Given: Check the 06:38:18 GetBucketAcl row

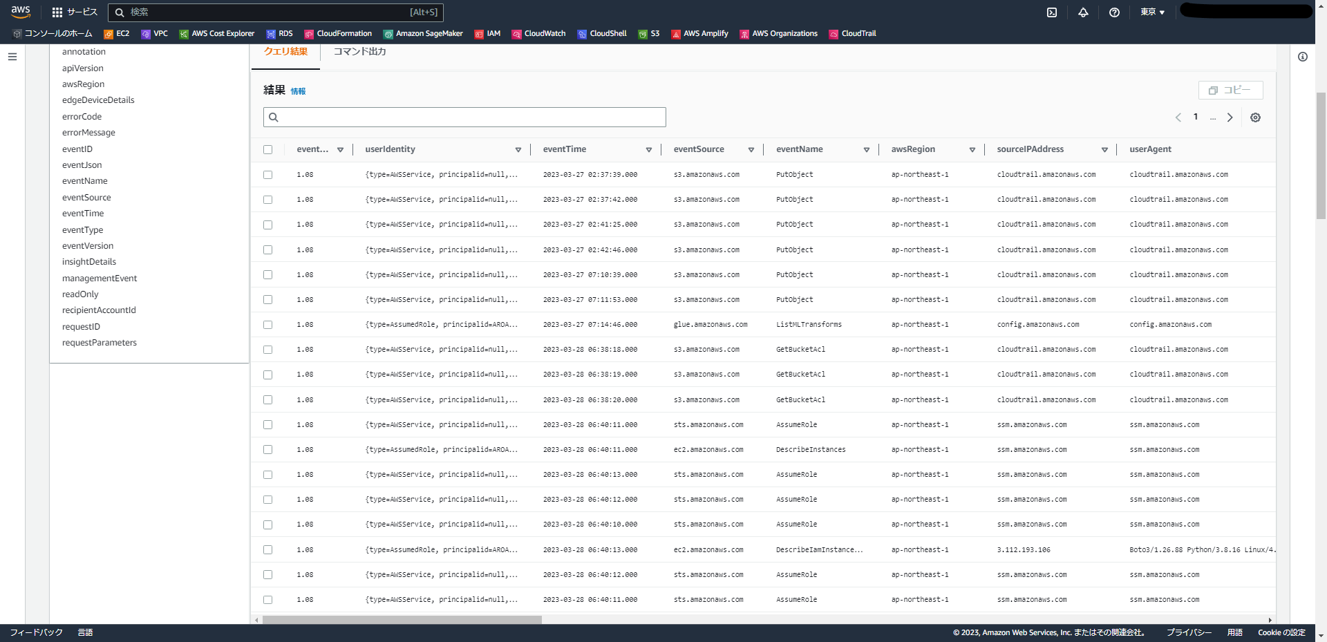Looking at the screenshot, I should (x=268, y=350).
